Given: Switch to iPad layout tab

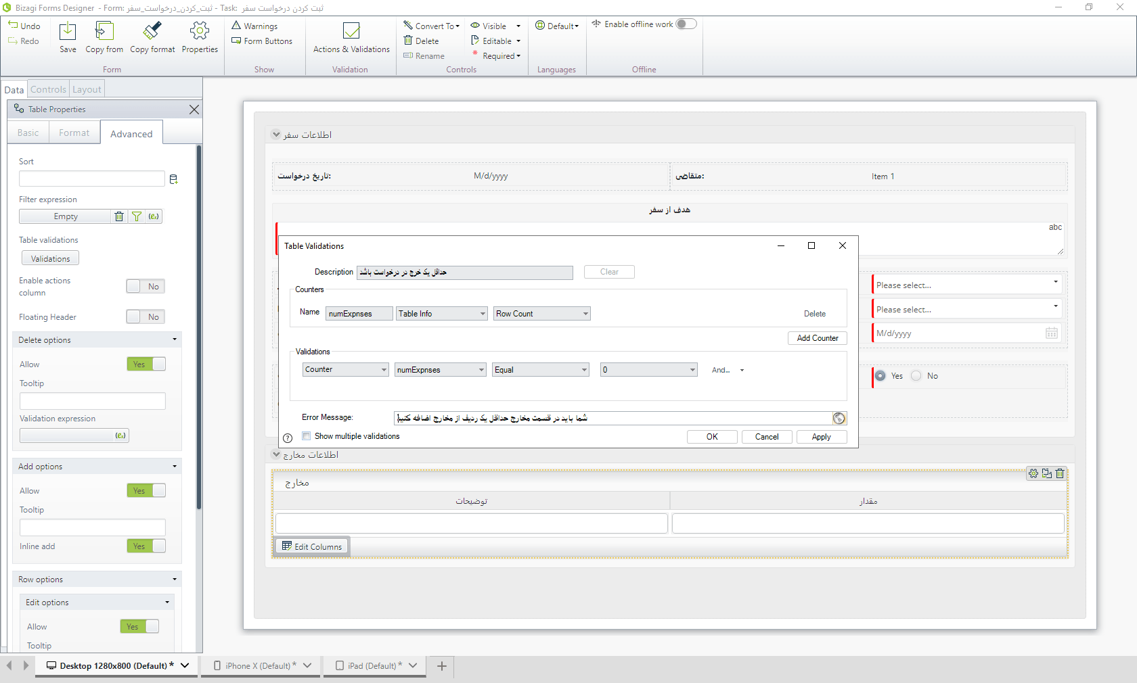Looking at the screenshot, I should [375, 666].
